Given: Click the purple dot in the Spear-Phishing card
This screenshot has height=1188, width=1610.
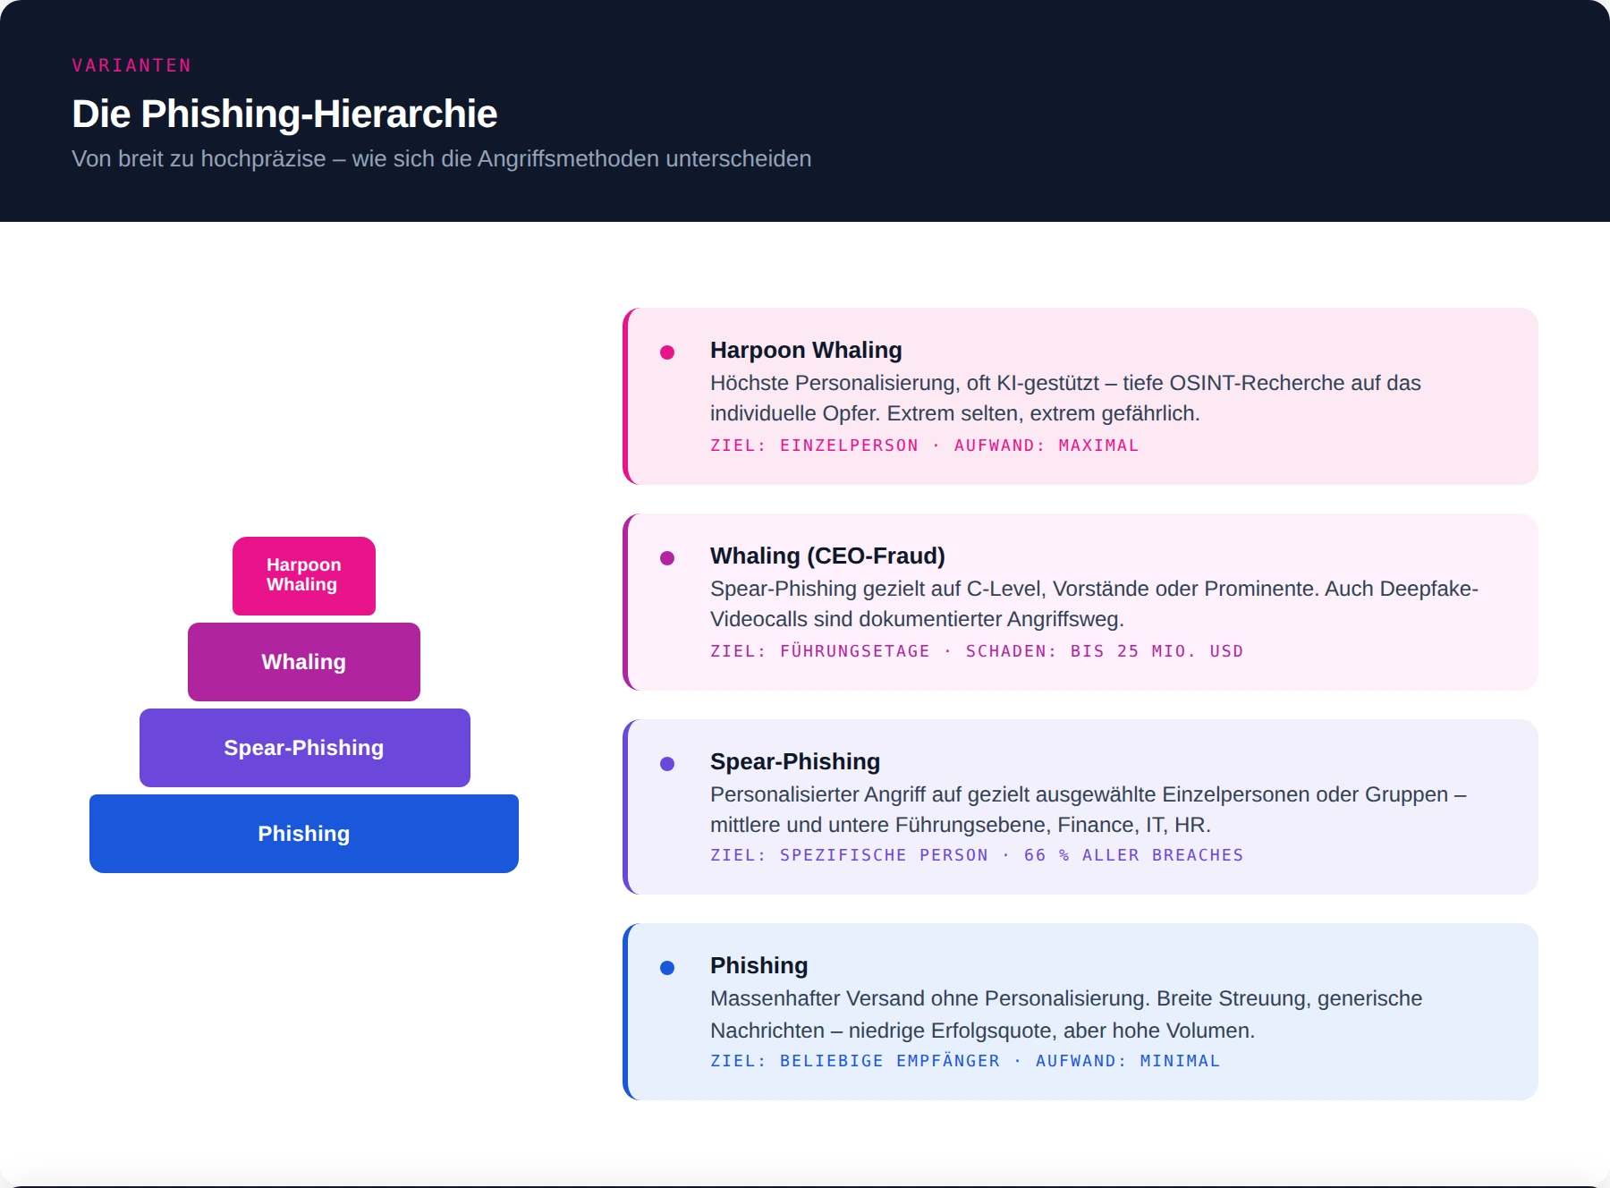Looking at the screenshot, I should click(x=667, y=764).
